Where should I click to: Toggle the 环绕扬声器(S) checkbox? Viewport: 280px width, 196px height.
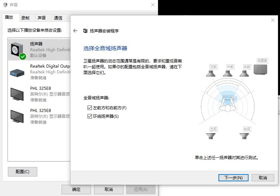tap(90, 116)
